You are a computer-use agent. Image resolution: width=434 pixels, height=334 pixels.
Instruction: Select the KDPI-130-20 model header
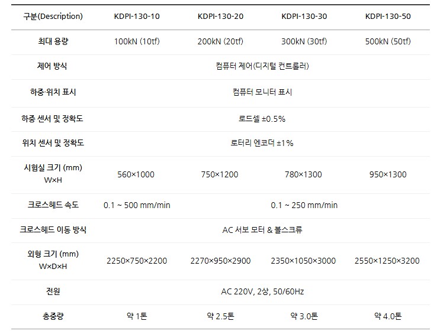coord(220,16)
